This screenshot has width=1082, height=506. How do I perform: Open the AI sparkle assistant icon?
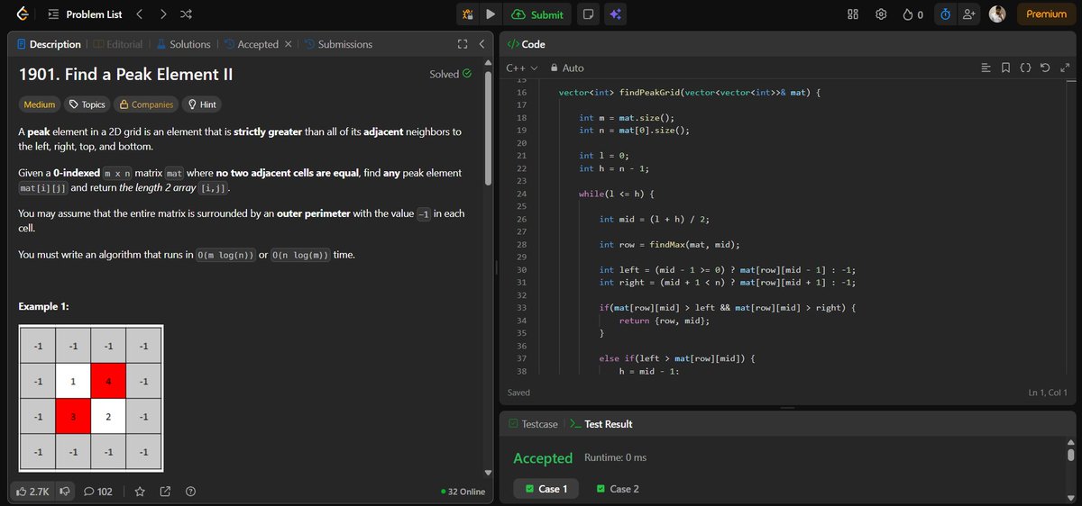point(617,14)
